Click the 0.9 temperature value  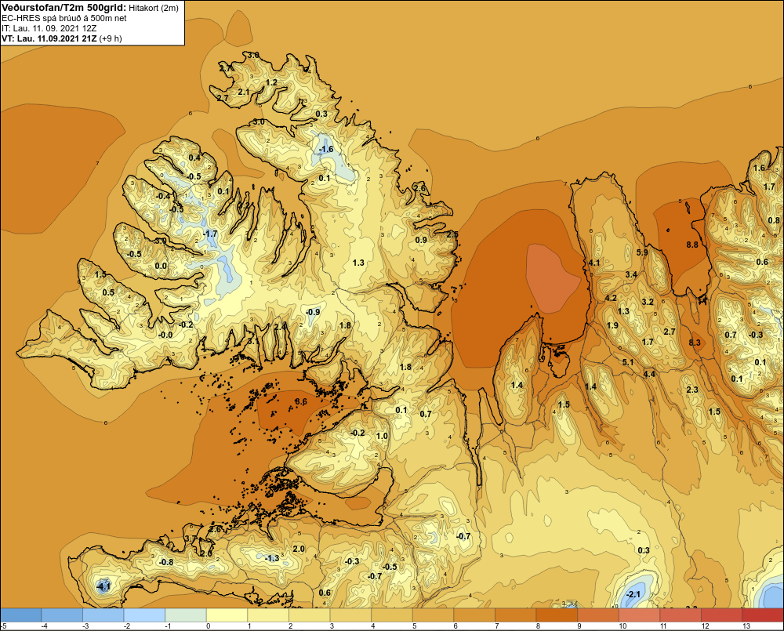click(x=421, y=240)
